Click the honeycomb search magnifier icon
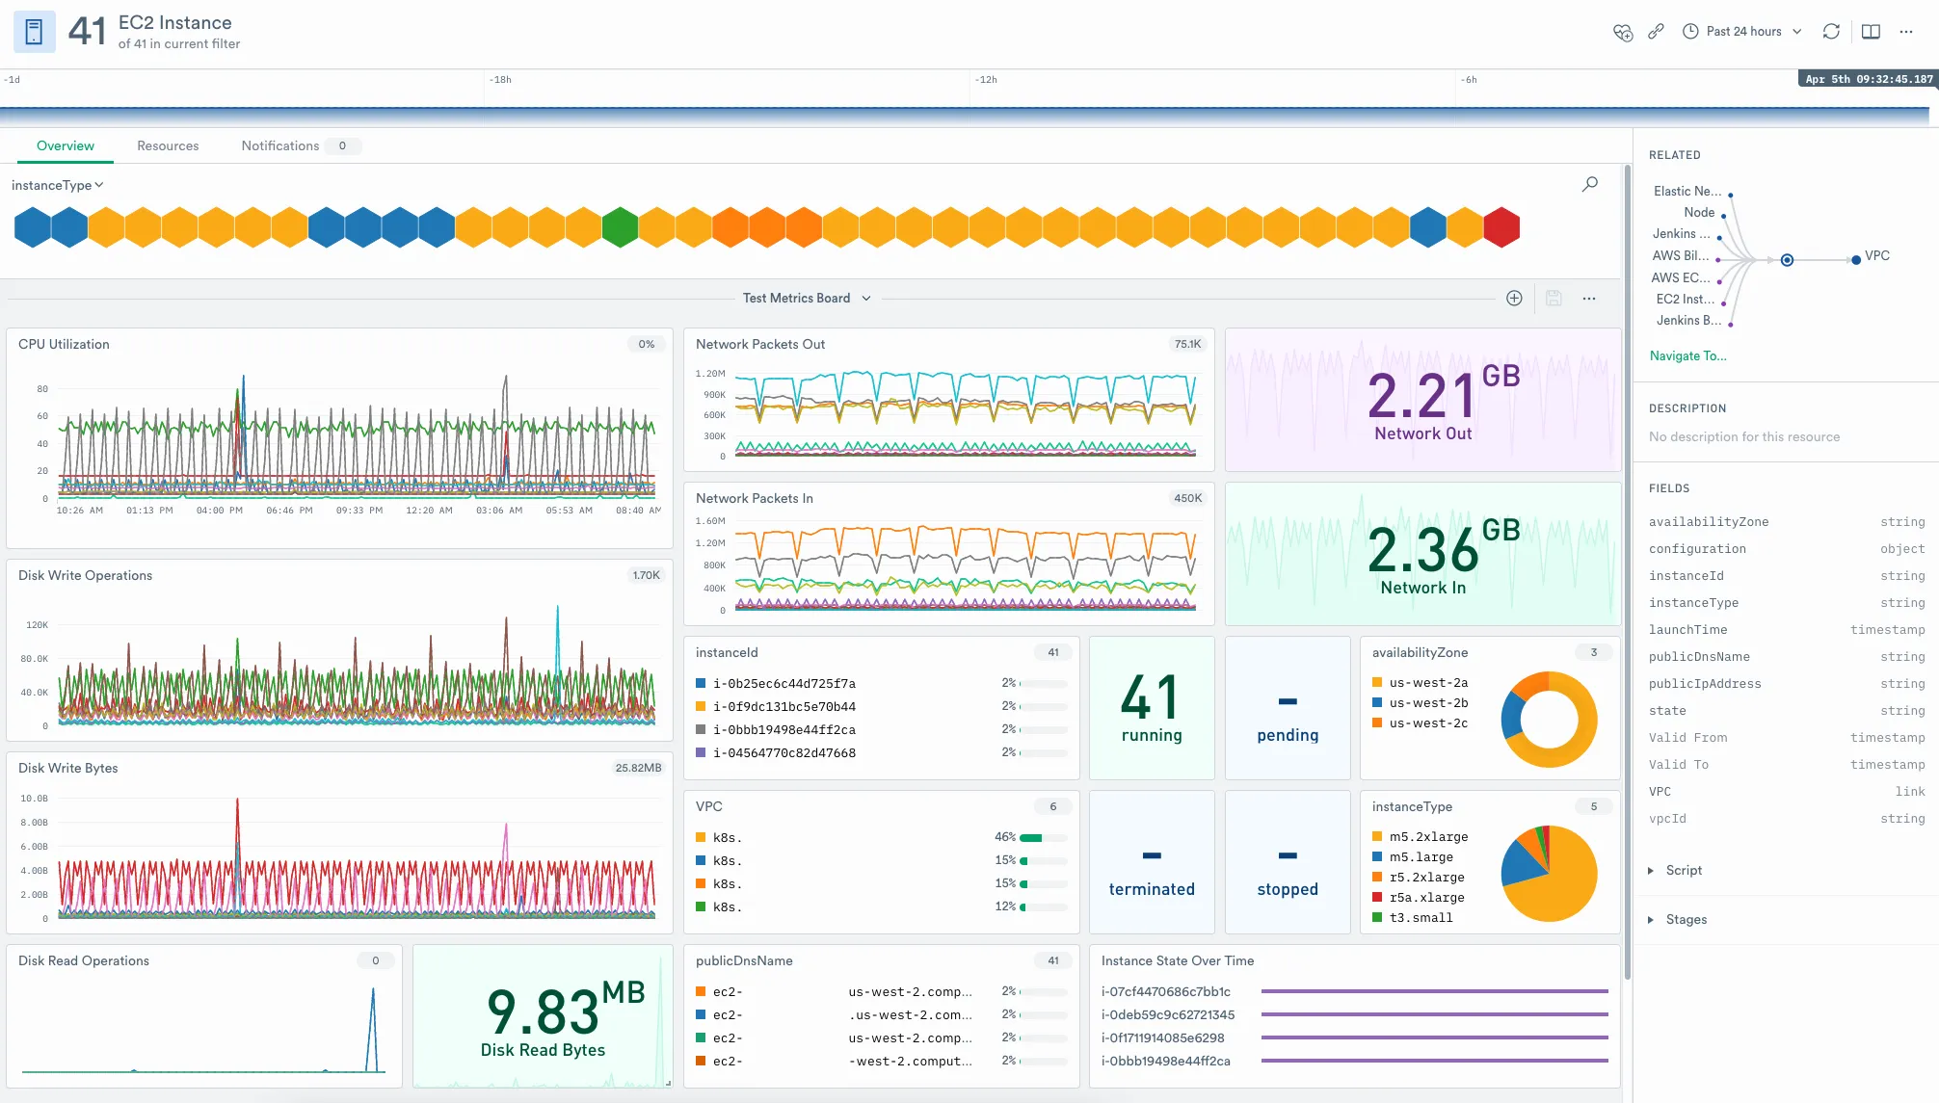The image size is (1939, 1103). [x=1590, y=184]
